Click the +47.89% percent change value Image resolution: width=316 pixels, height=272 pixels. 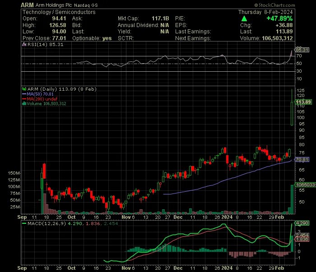tap(279, 18)
